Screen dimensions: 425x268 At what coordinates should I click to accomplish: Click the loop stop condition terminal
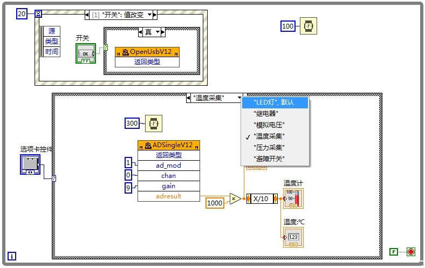pyautogui.click(x=410, y=252)
